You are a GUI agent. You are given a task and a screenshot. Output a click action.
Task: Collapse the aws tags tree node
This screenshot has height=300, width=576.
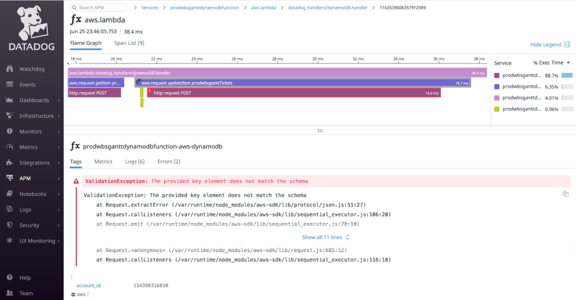point(73,294)
